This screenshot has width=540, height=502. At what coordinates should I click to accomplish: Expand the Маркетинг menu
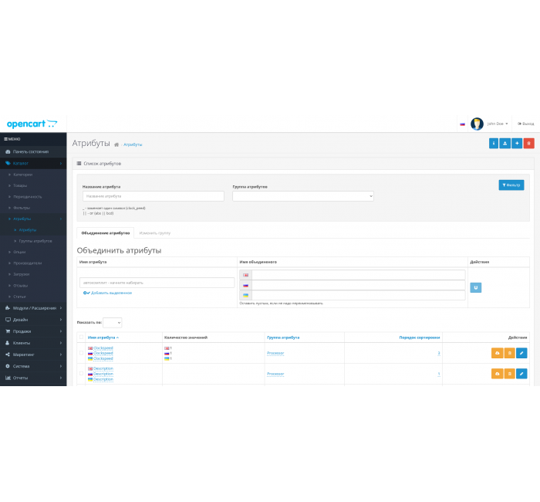tap(33, 354)
